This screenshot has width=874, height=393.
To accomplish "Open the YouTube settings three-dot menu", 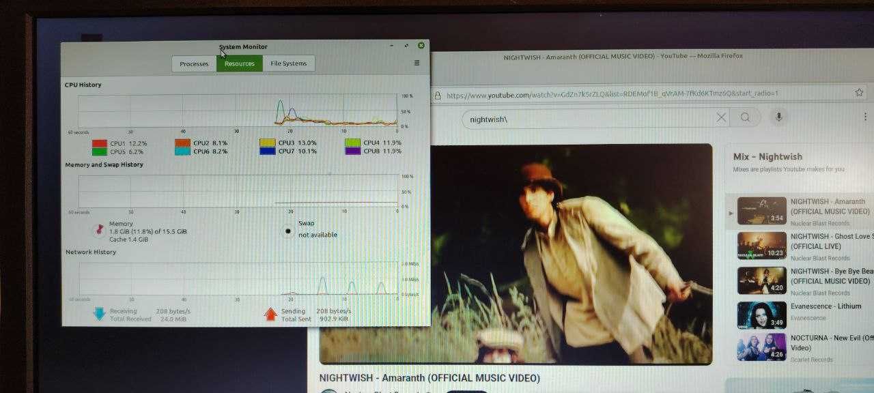I will 865,117.
